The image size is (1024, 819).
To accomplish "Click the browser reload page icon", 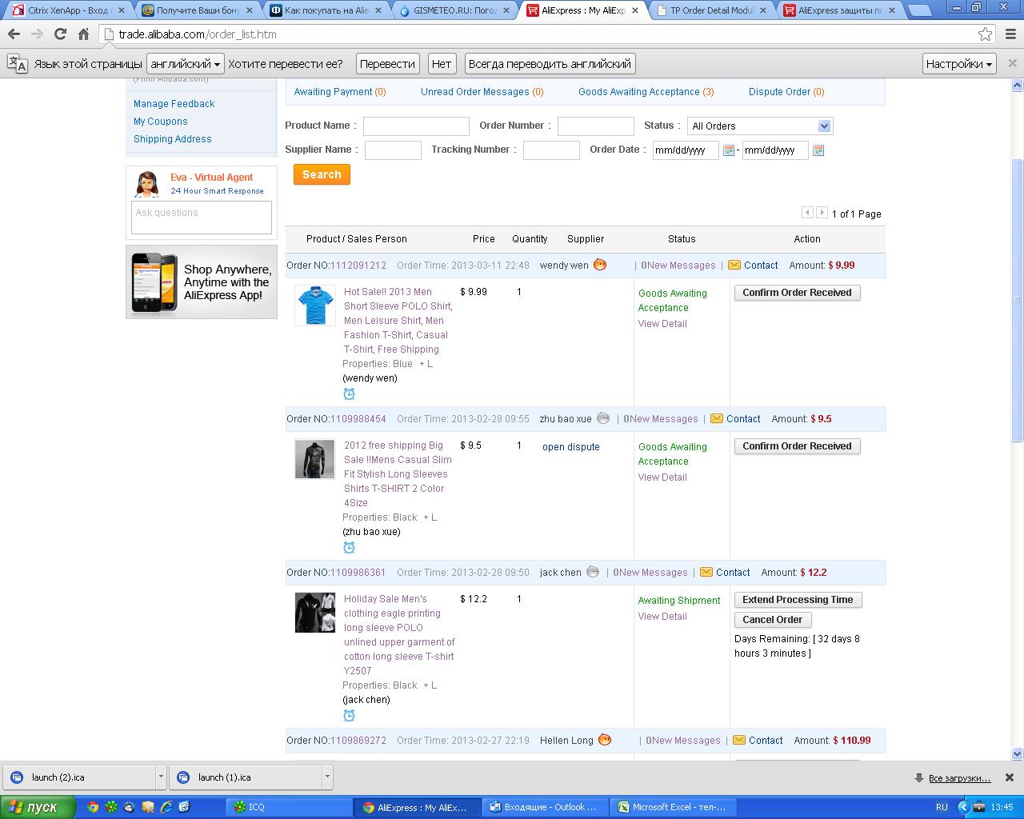I will (x=60, y=34).
